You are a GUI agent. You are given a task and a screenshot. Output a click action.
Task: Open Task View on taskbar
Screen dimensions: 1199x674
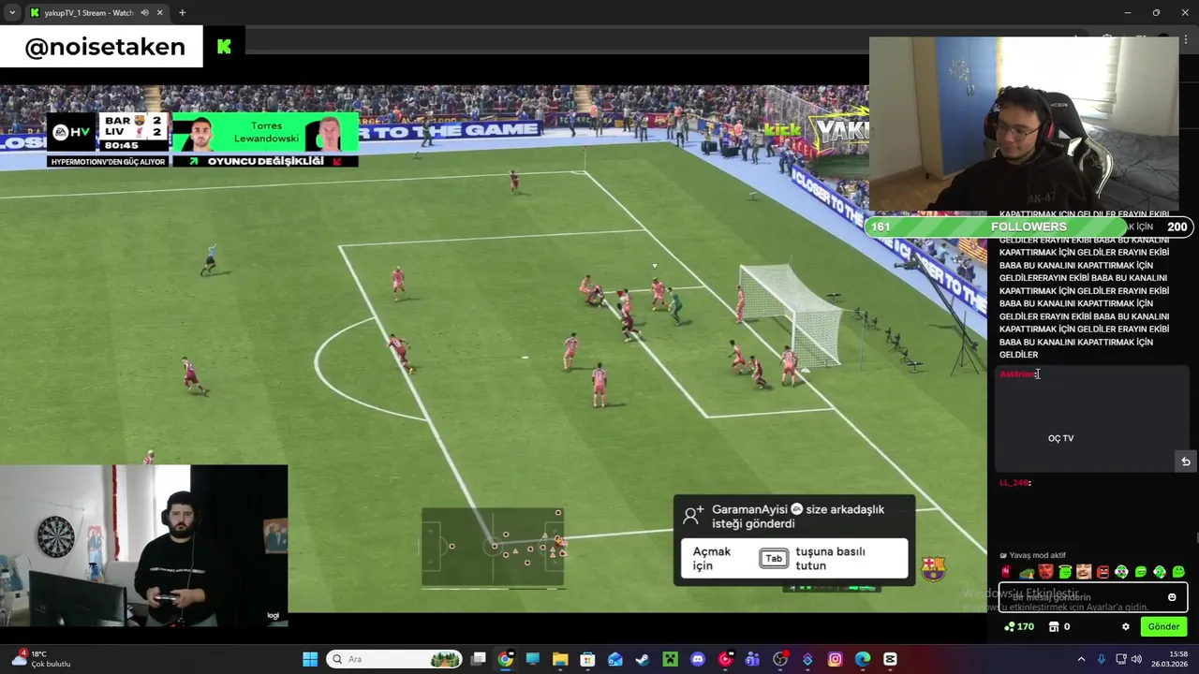coord(478,659)
